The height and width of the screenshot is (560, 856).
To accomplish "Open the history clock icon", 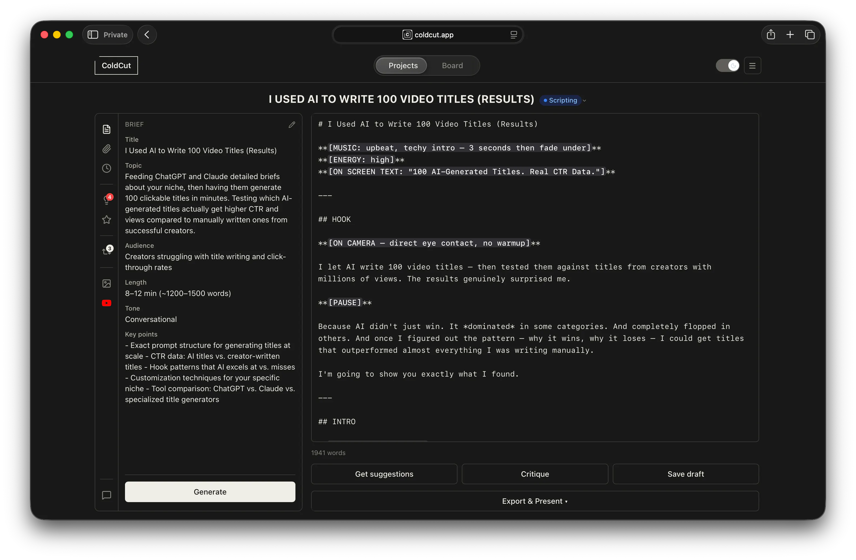I will 107,168.
